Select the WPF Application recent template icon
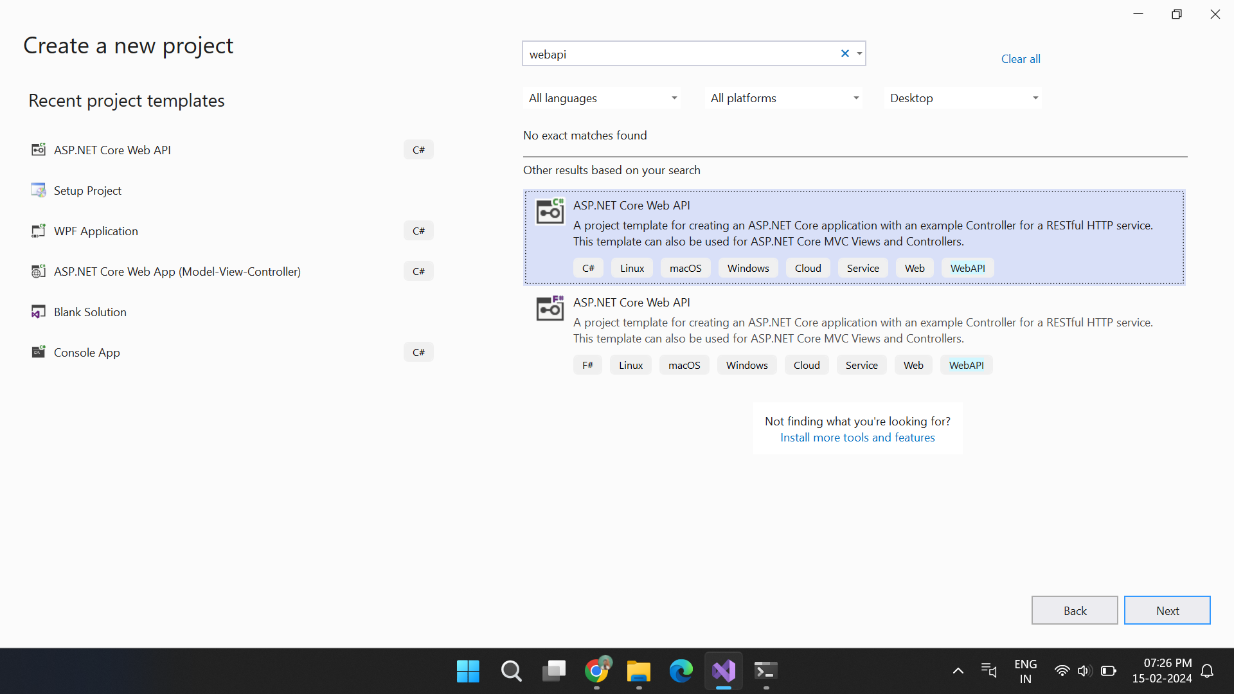This screenshot has height=694, width=1234. [x=39, y=231]
